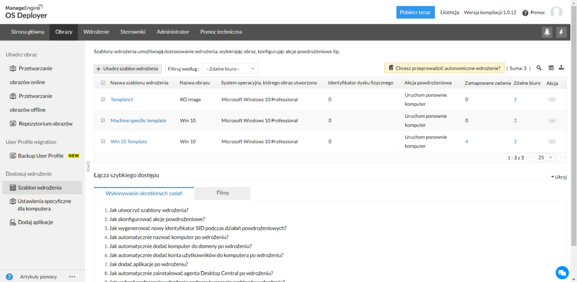Click the column chooser grid icon

[x=551, y=68]
